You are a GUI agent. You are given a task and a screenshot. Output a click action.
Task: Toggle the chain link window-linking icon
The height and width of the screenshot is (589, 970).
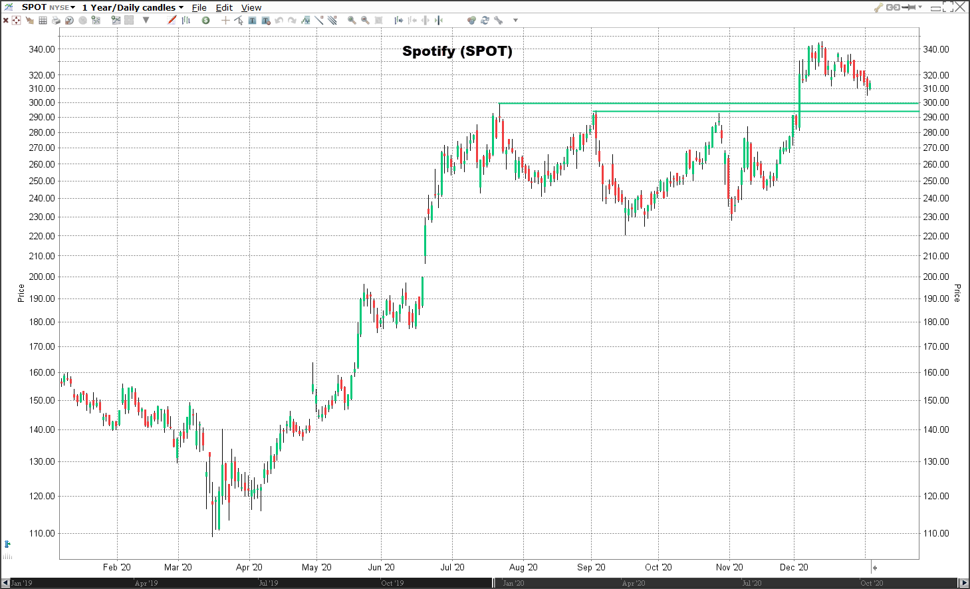point(893,7)
